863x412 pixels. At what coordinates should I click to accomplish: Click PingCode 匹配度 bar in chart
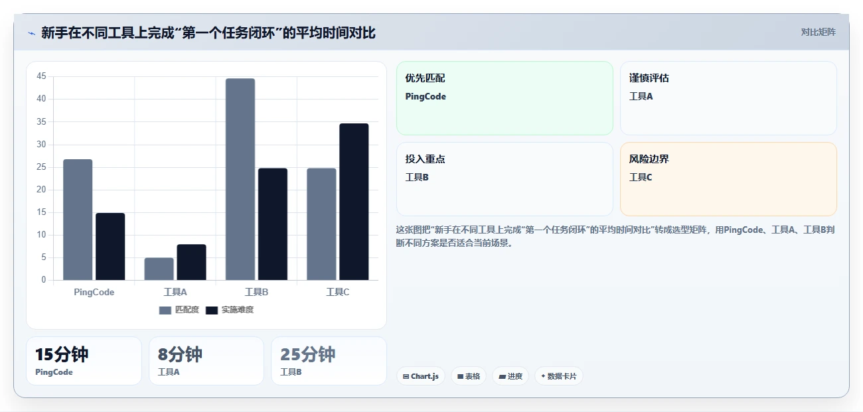click(78, 220)
